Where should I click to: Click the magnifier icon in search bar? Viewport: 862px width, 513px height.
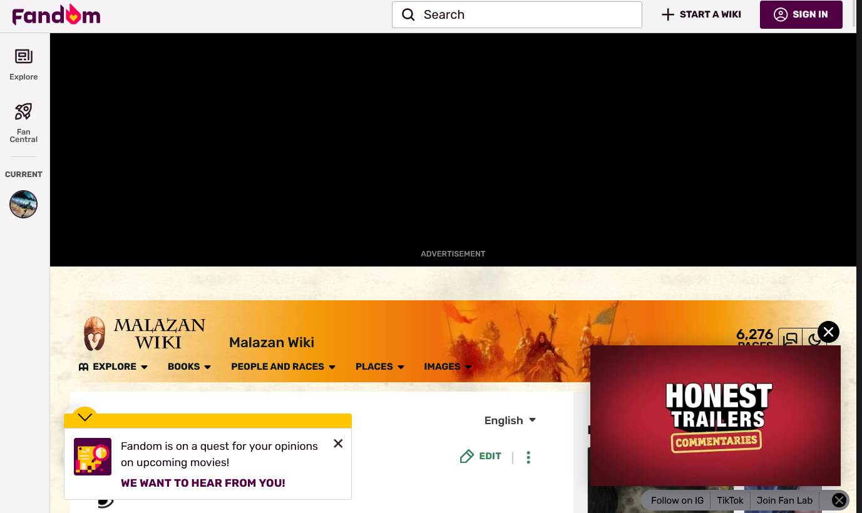408,14
